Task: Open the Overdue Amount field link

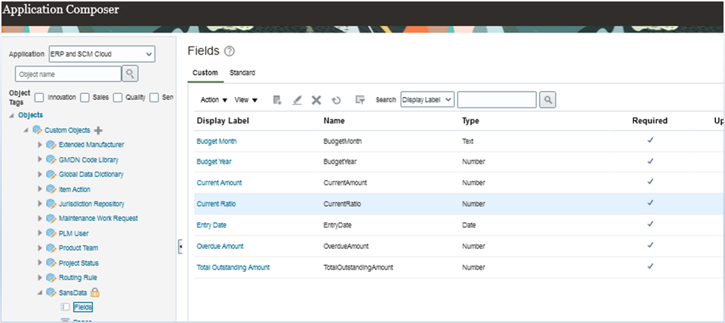Action: 220,246
